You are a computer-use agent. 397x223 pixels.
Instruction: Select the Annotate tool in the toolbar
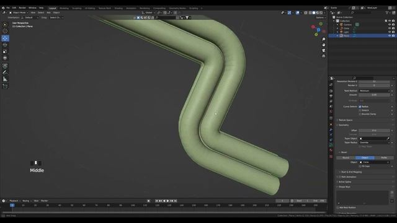click(x=5, y=72)
